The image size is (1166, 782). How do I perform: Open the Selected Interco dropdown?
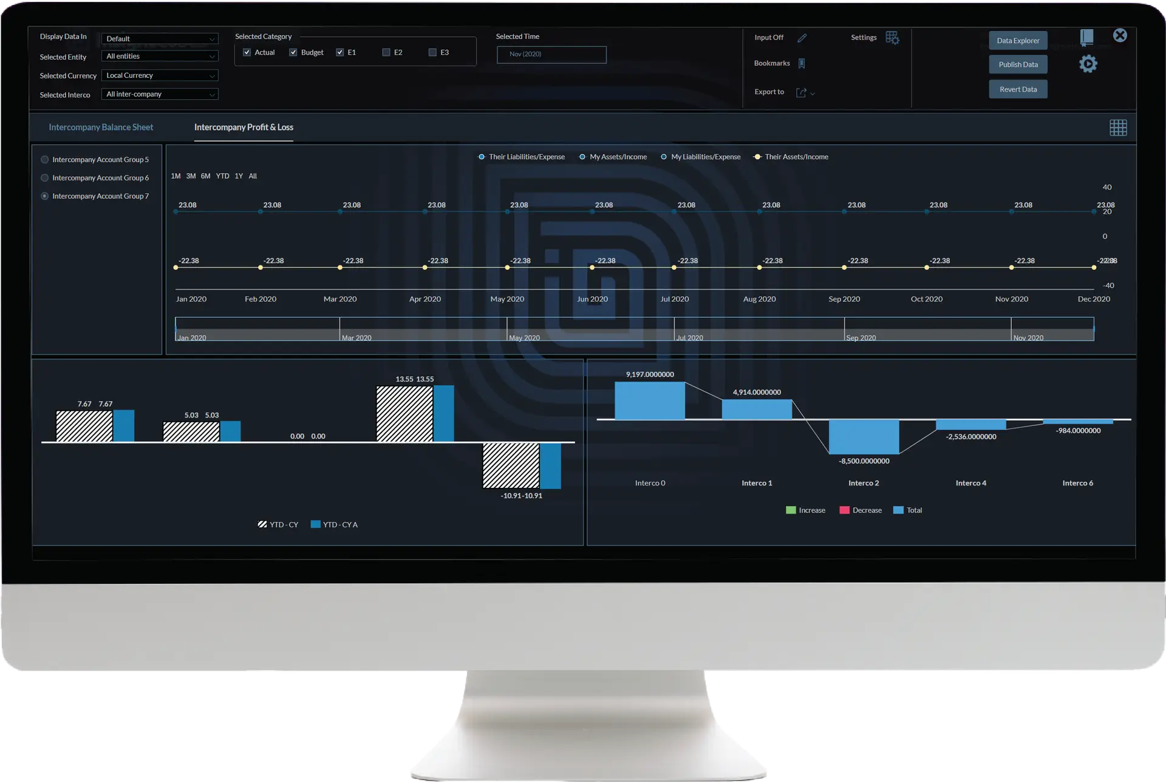pyautogui.click(x=159, y=94)
